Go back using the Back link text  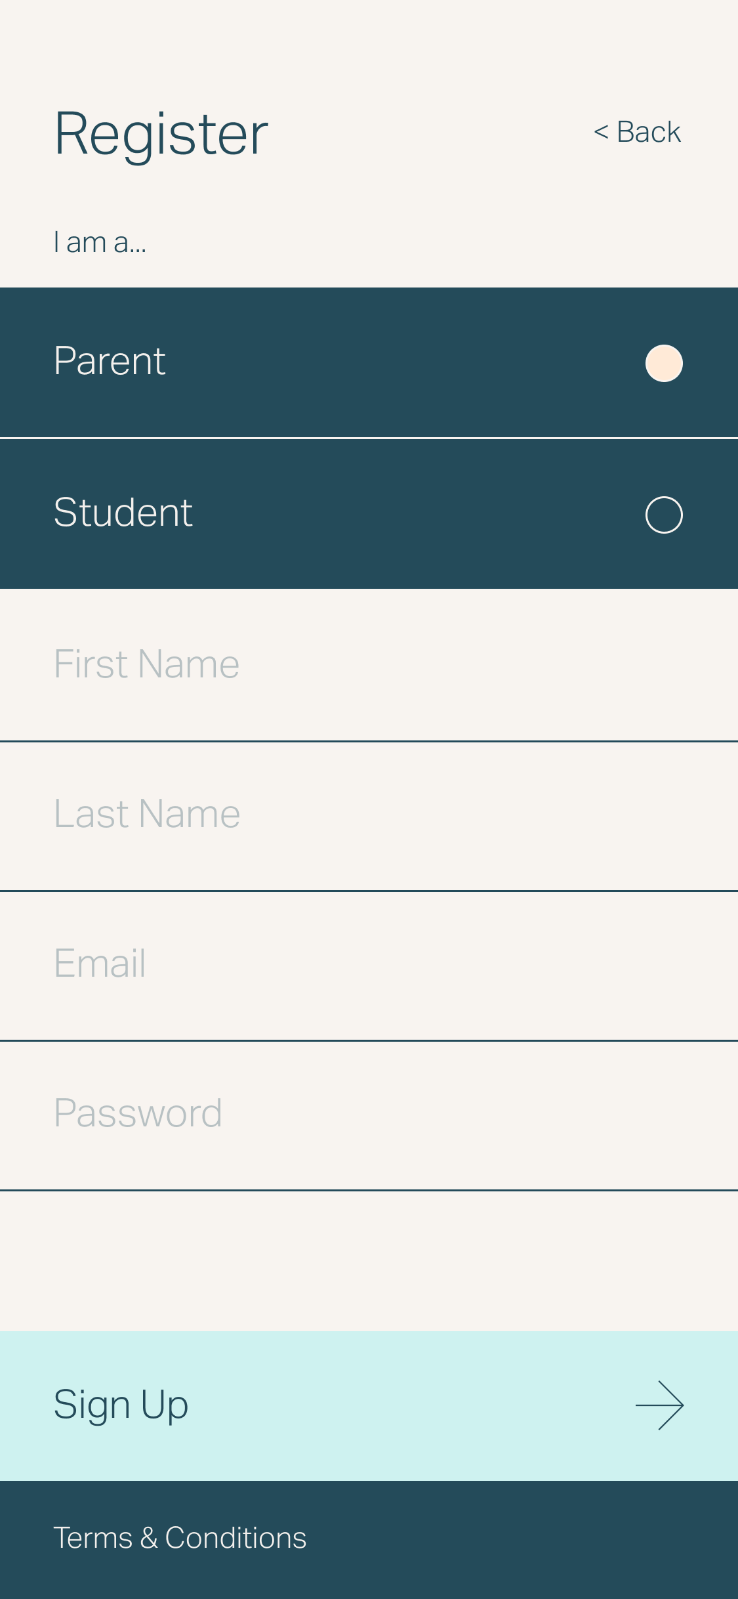(x=649, y=132)
